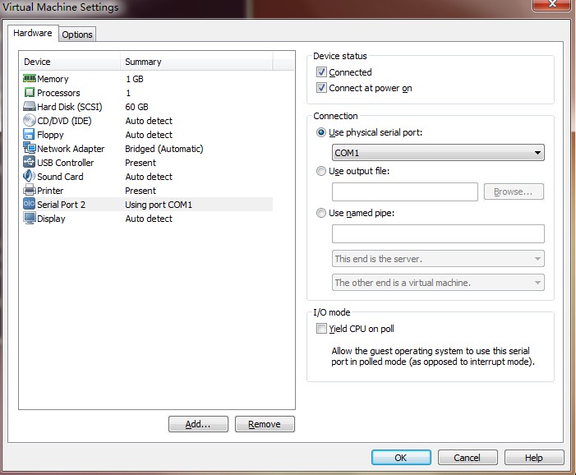Select the Serial Port 2 icon
Viewport: 576px width, 475px height.
tap(30, 204)
